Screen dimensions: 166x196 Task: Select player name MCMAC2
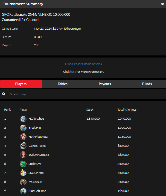(x=35, y=182)
